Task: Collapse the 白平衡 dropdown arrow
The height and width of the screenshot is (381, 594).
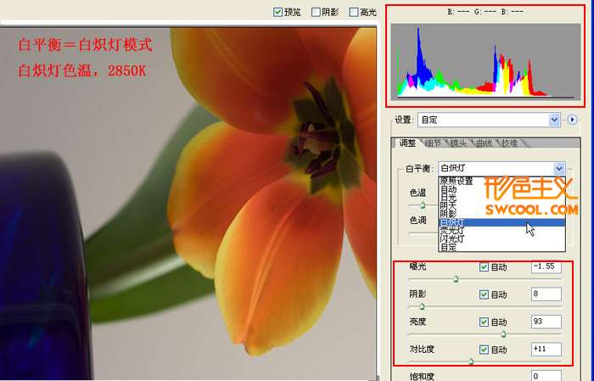Action: click(x=559, y=168)
